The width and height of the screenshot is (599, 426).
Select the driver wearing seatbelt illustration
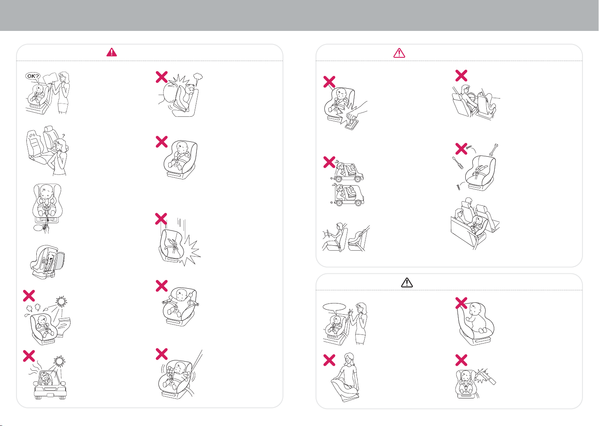coord(345,238)
